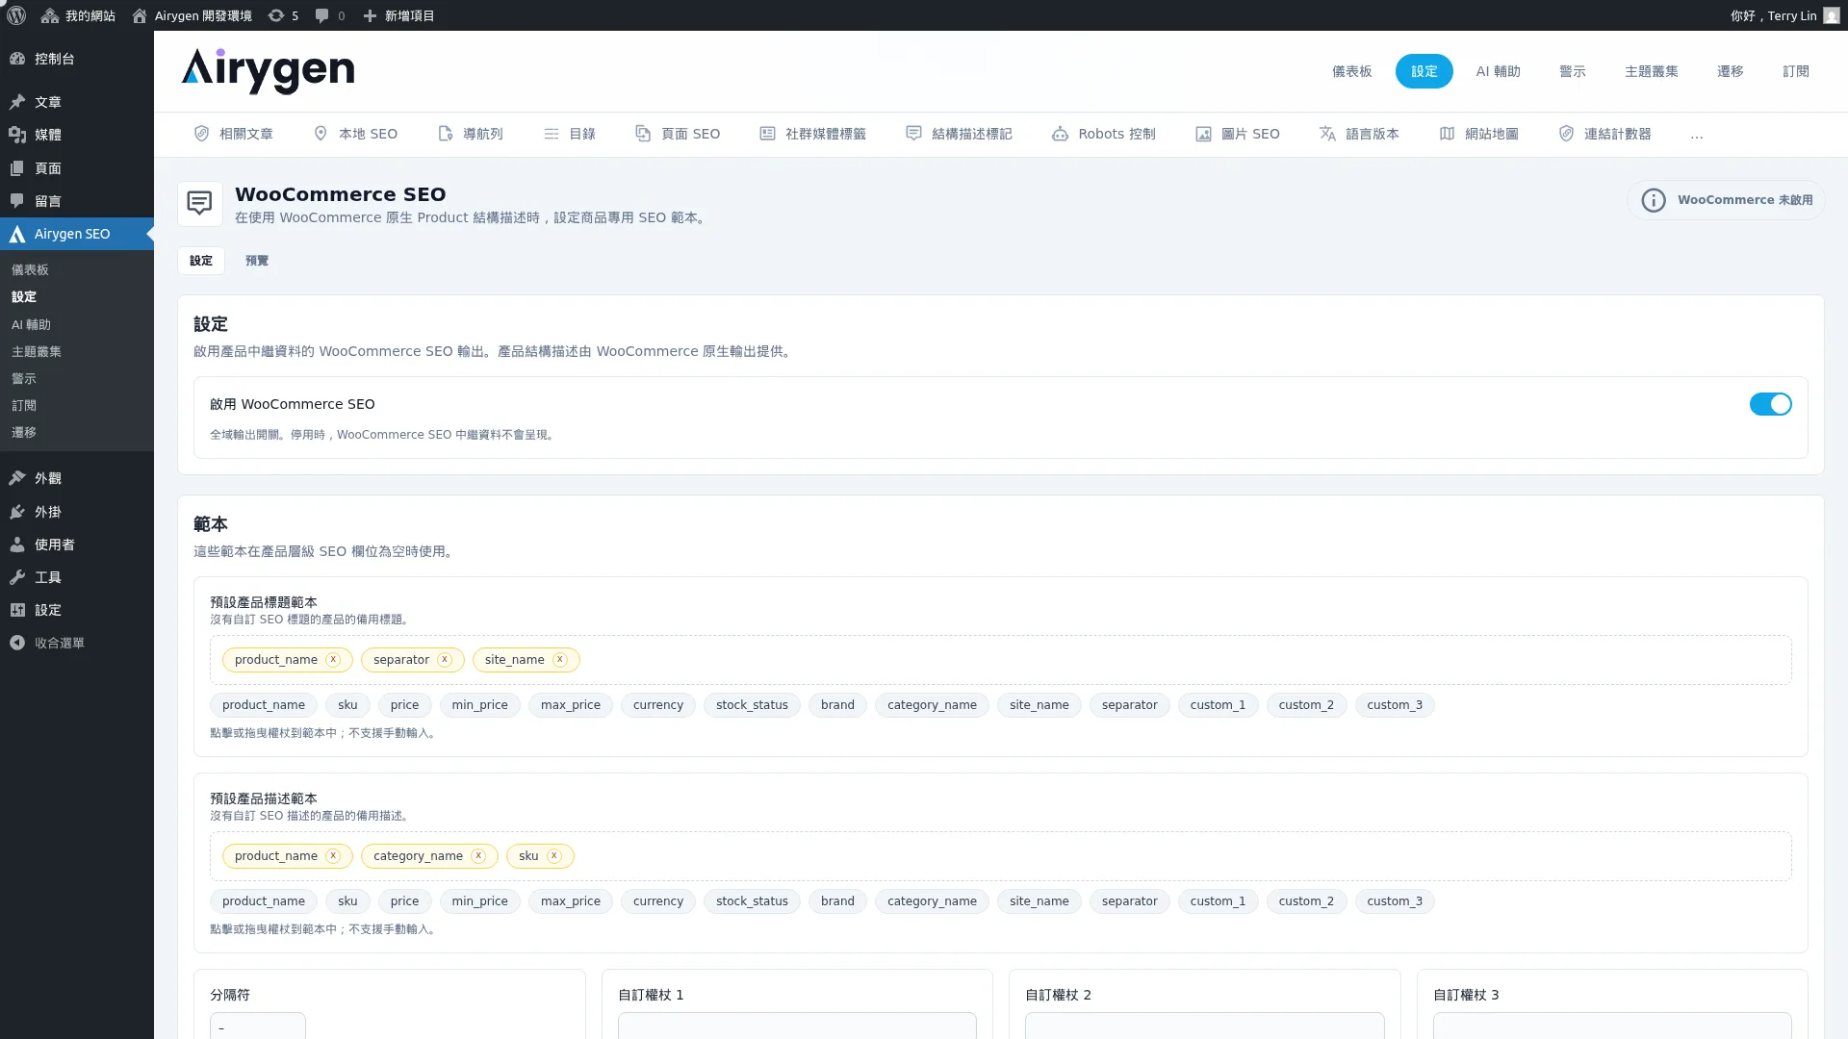The width and height of the screenshot is (1848, 1039).
Task: Open 目錄 settings
Action: [570, 134]
